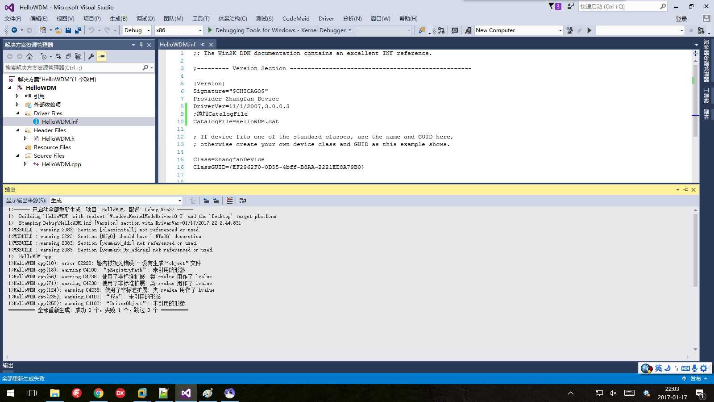The height and width of the screenshot is (402, 714).
Task: Toggle auto-hide pin on Solution Explorer
Action: (x=141, y=45)
